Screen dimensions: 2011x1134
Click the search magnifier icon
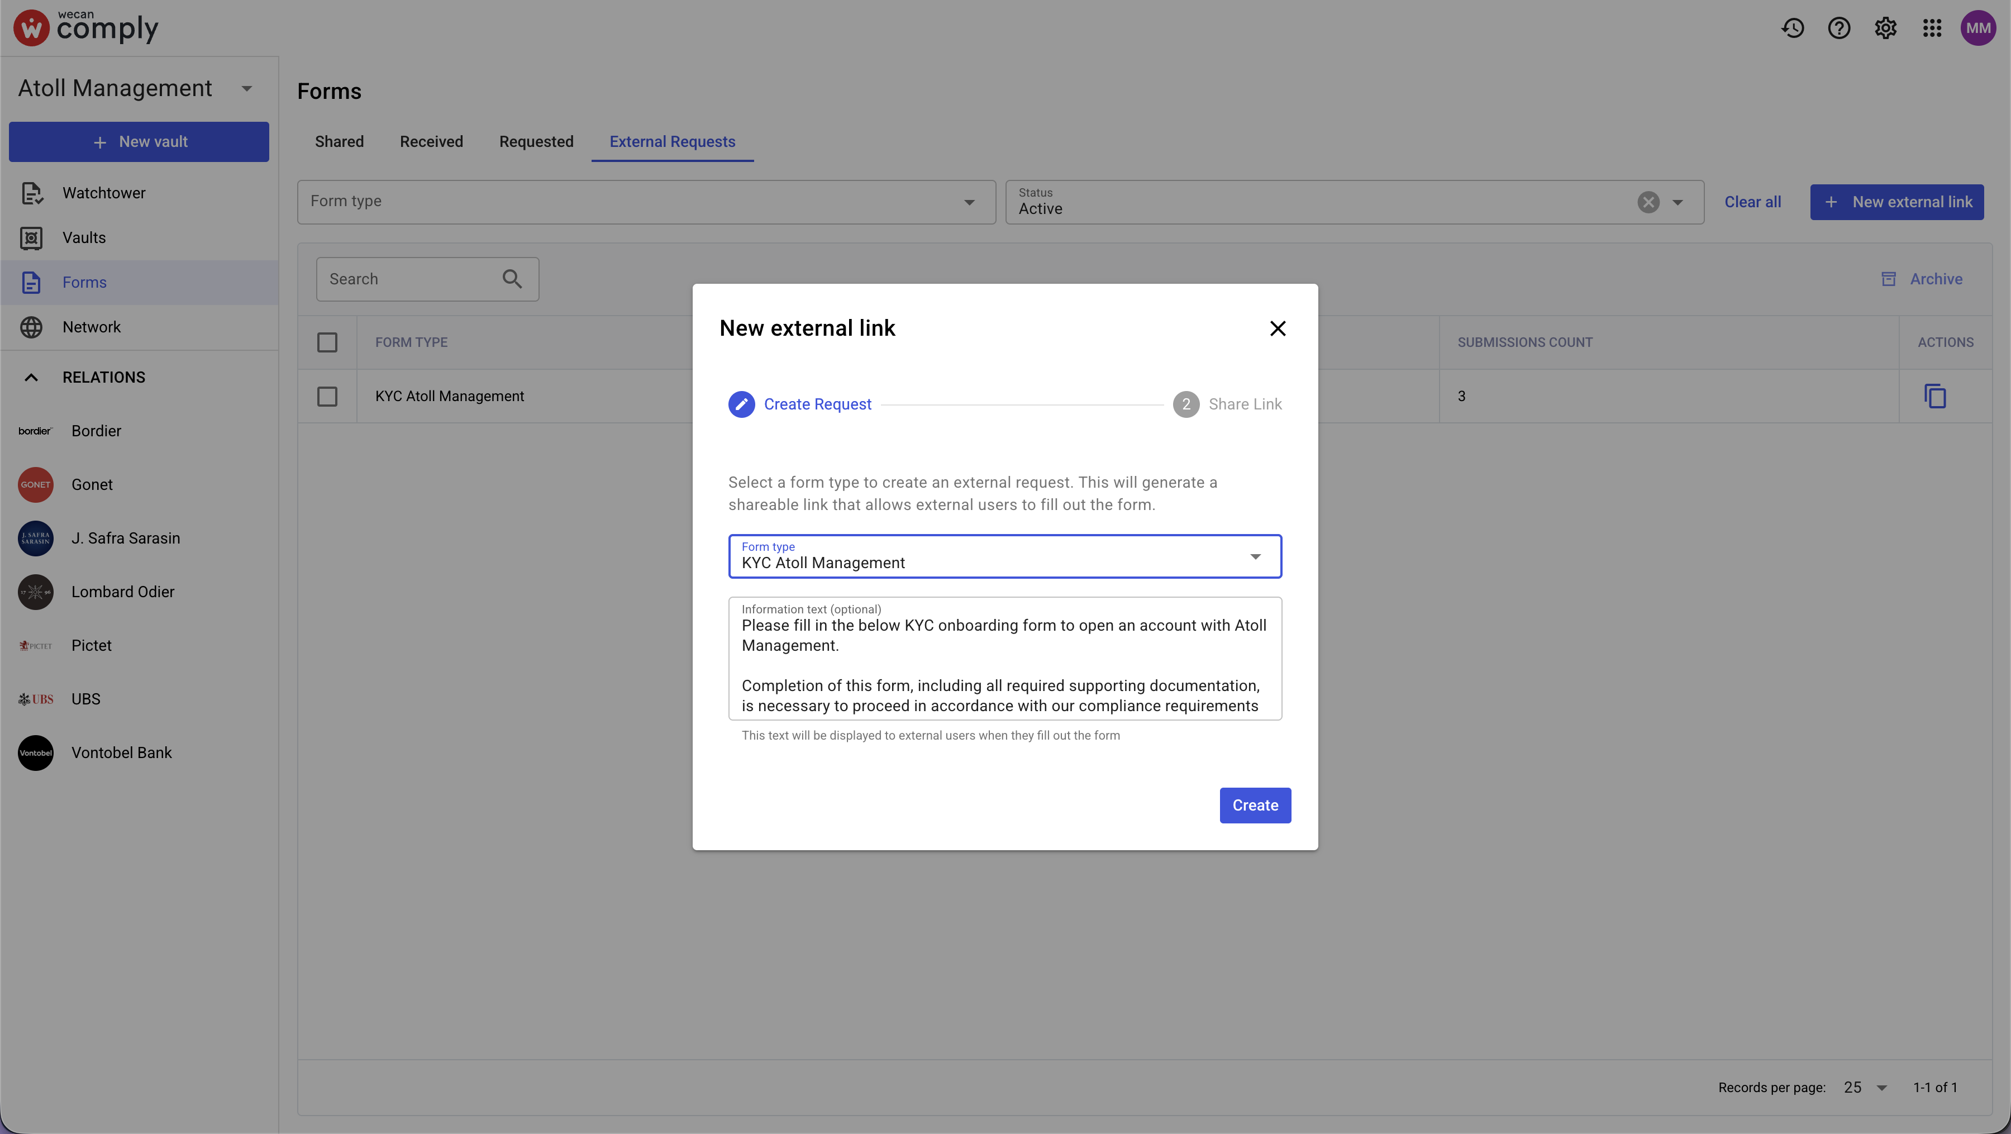pyautogui.click(x=512, y=279)
